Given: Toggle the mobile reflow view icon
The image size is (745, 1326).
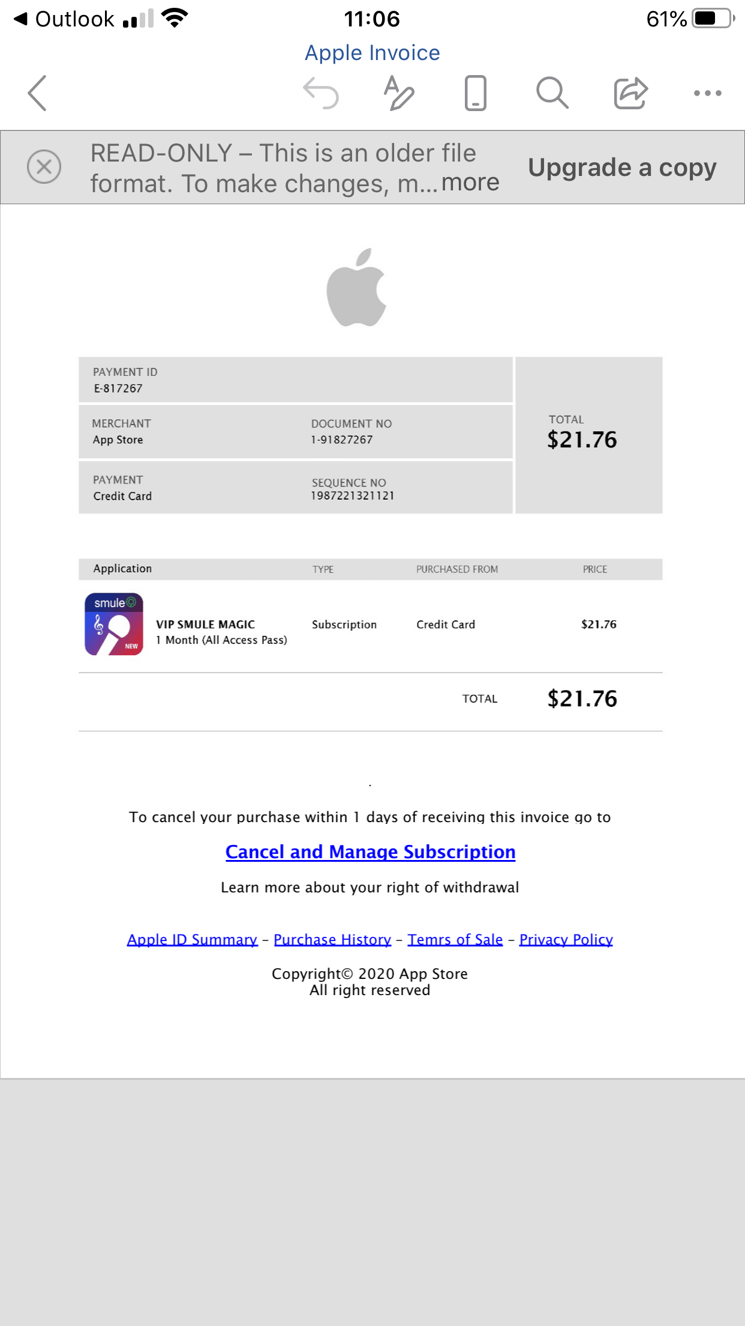Looking at the screenshot, I should click(x=474, y=93).
